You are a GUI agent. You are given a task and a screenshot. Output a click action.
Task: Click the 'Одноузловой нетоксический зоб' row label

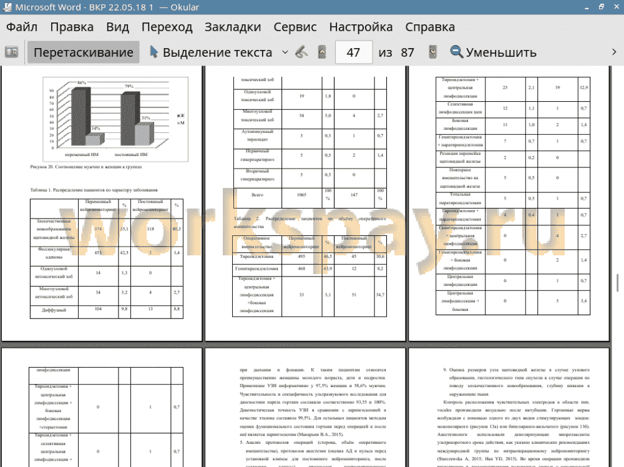point(54,272)
